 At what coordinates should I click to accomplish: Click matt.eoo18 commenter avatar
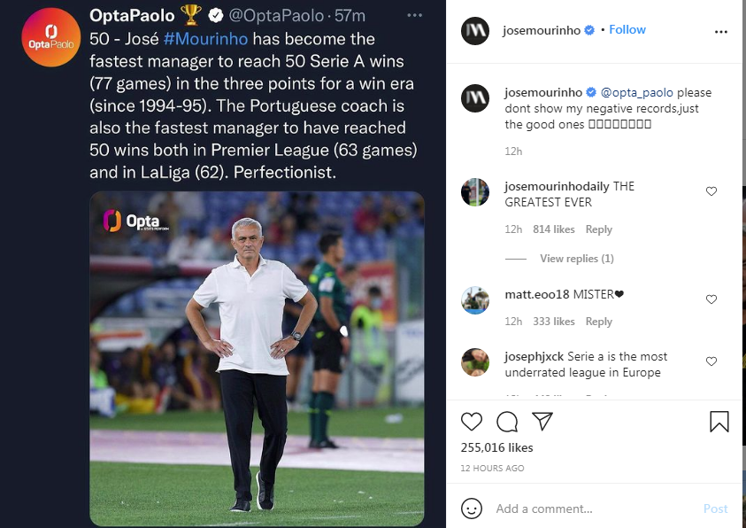(x=475, y=300)
